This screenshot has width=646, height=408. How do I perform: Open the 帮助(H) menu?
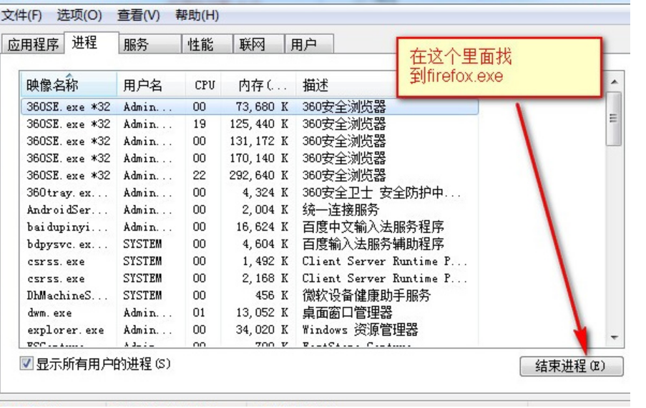197,15
